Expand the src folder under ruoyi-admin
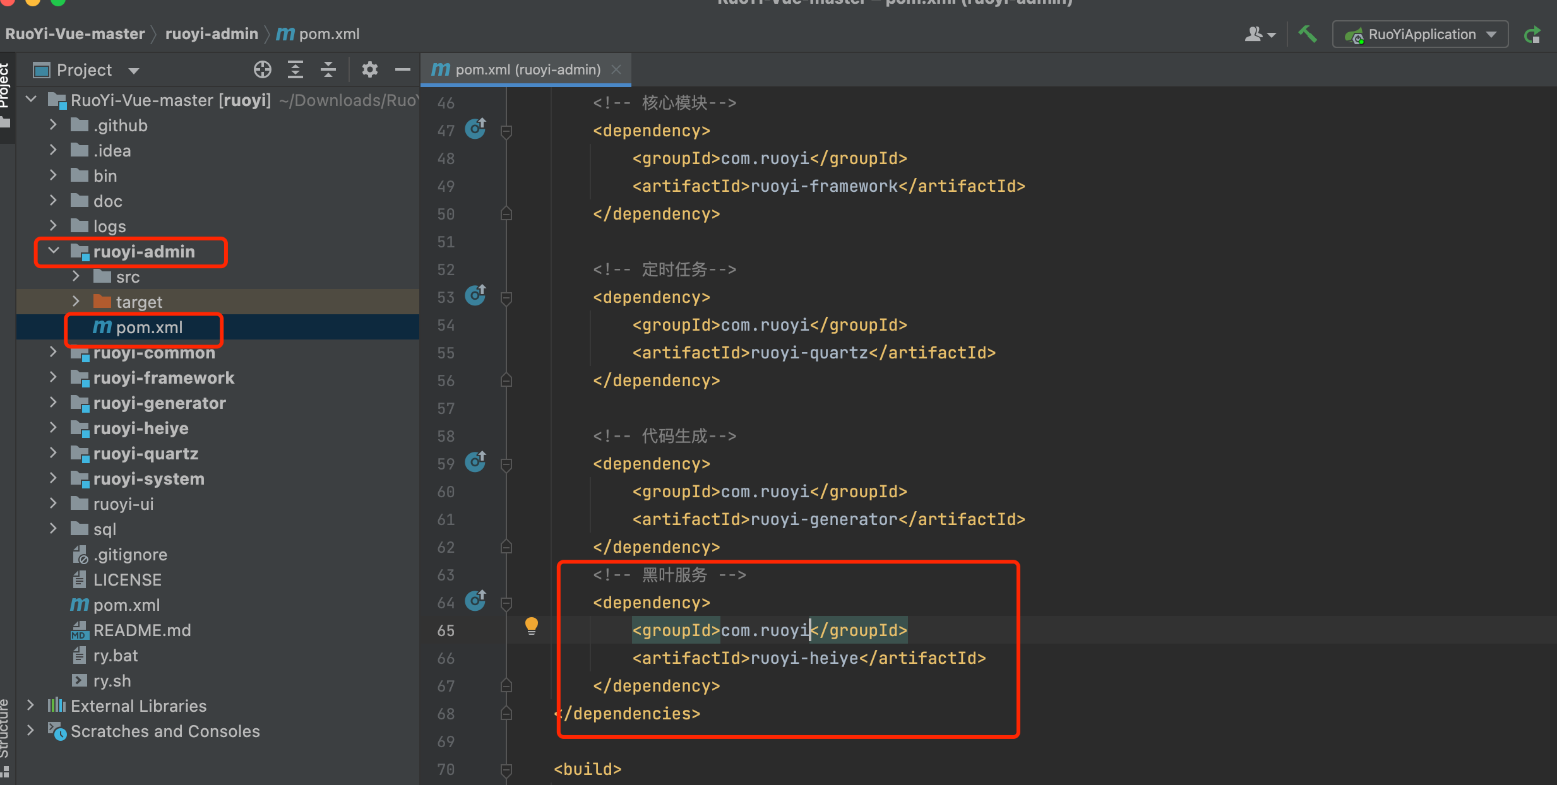 (x=76, y=276)
